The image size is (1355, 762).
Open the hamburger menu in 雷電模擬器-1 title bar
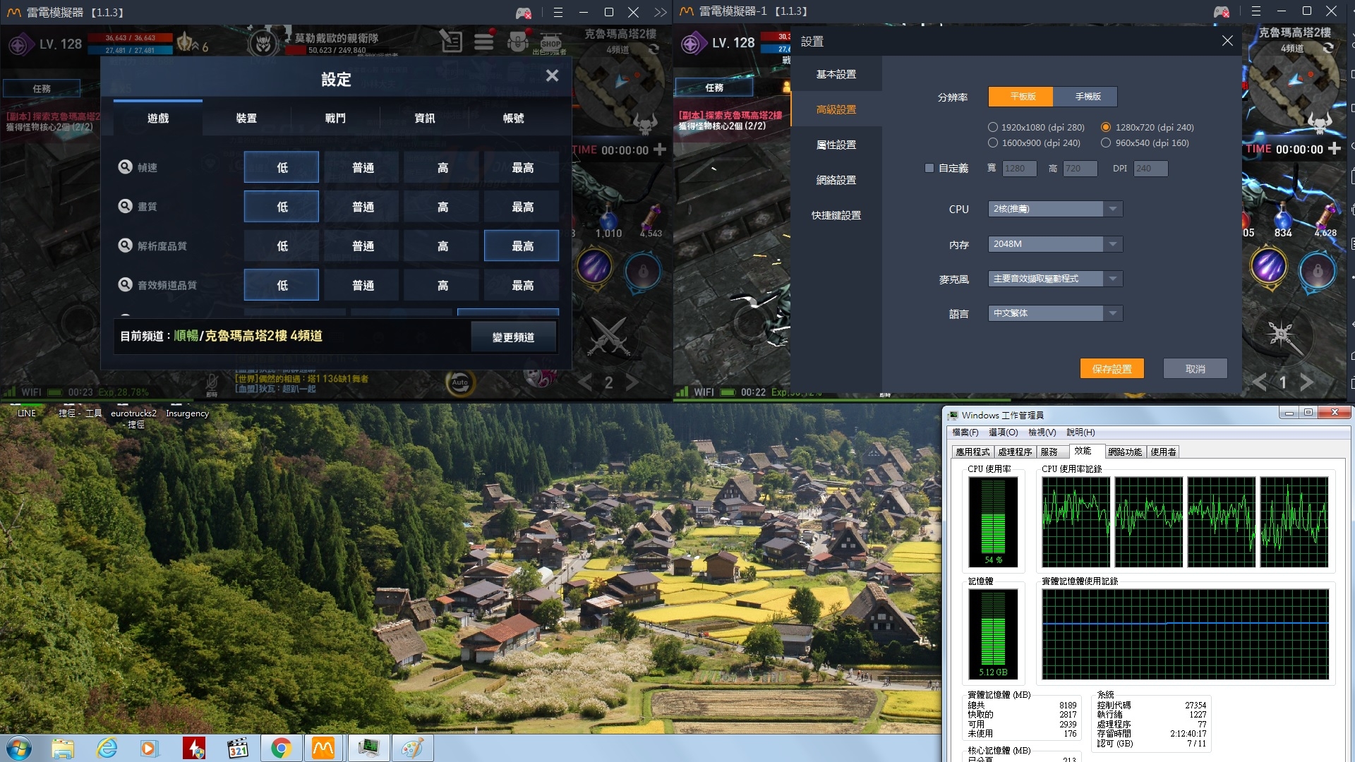(1255, 11)
